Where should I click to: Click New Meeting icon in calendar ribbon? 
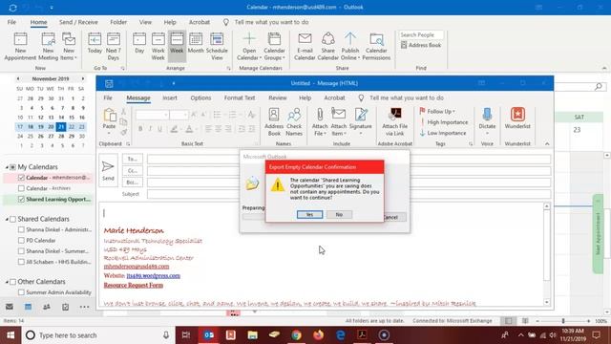point(49,47)
